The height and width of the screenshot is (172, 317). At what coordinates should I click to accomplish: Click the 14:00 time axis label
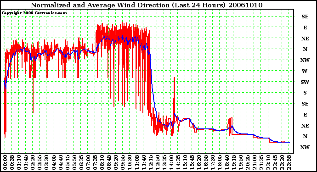tap(171, 162)
